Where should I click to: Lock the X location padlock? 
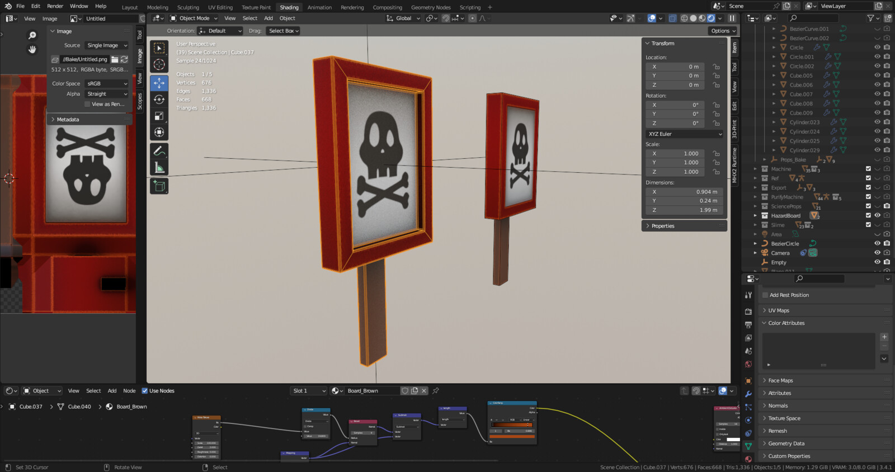click(x=716, y=67)
